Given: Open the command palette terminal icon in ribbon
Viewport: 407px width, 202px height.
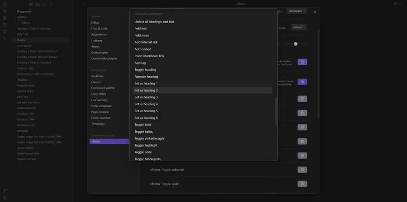Looking at the screenshot, I should (x=4, y=38).
